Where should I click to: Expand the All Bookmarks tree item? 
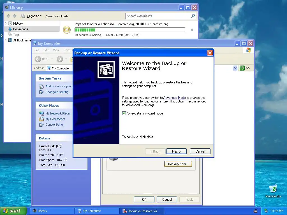(6, 40)
